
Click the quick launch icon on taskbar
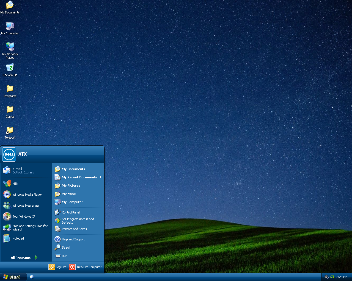click(x=32, y=277)
